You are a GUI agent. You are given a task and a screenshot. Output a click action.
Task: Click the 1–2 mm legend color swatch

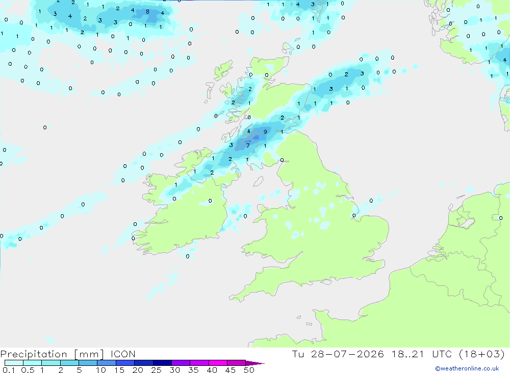point(51,363)
